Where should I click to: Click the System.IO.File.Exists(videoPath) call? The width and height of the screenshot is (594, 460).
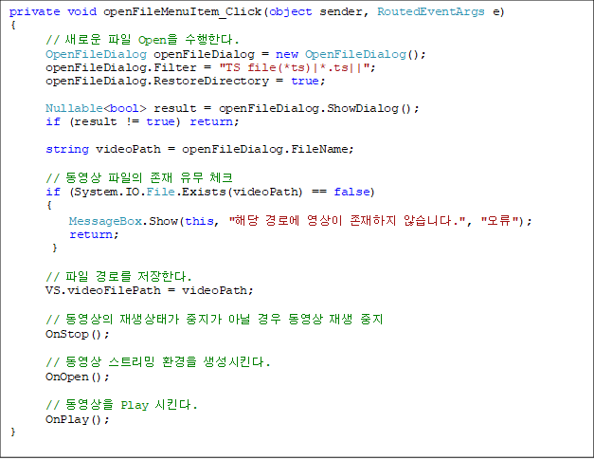click(x=189, y=192)
